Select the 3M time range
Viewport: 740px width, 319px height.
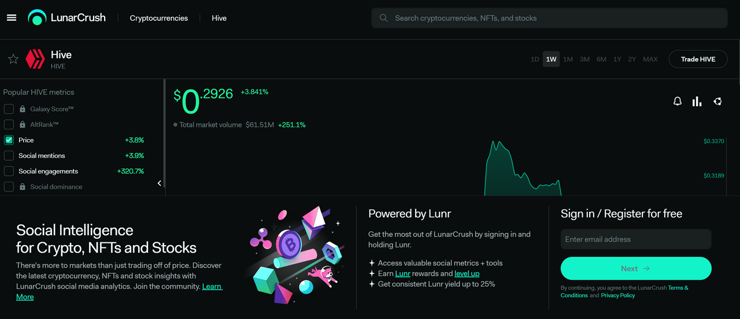[584, 59]
